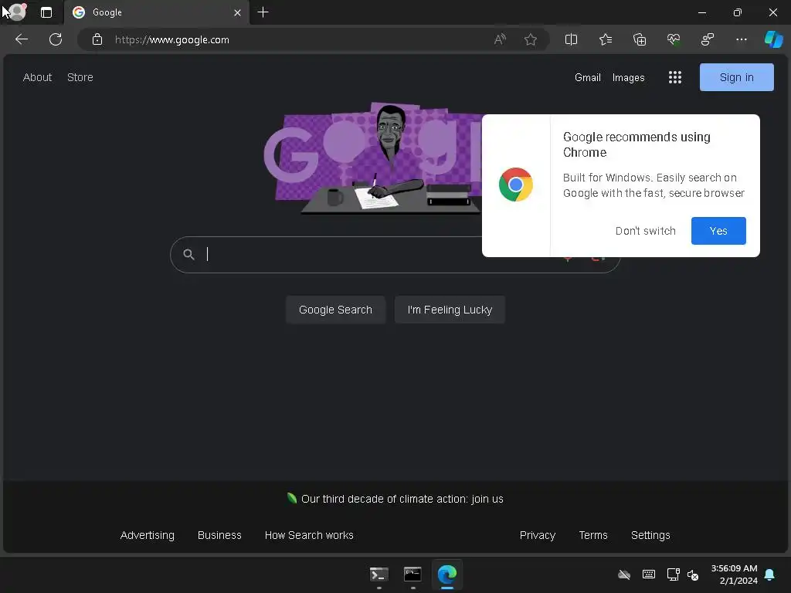Go to Gmail
Viewport: 791px width, 593px height.
(x=588, y=78)
